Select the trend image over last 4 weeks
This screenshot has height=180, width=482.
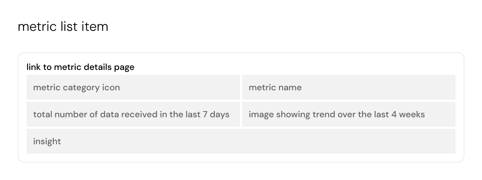coord(349,114)
